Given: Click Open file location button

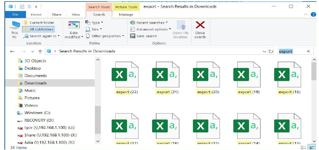Looking at the screenshot, I should click(x=180, y=30).
